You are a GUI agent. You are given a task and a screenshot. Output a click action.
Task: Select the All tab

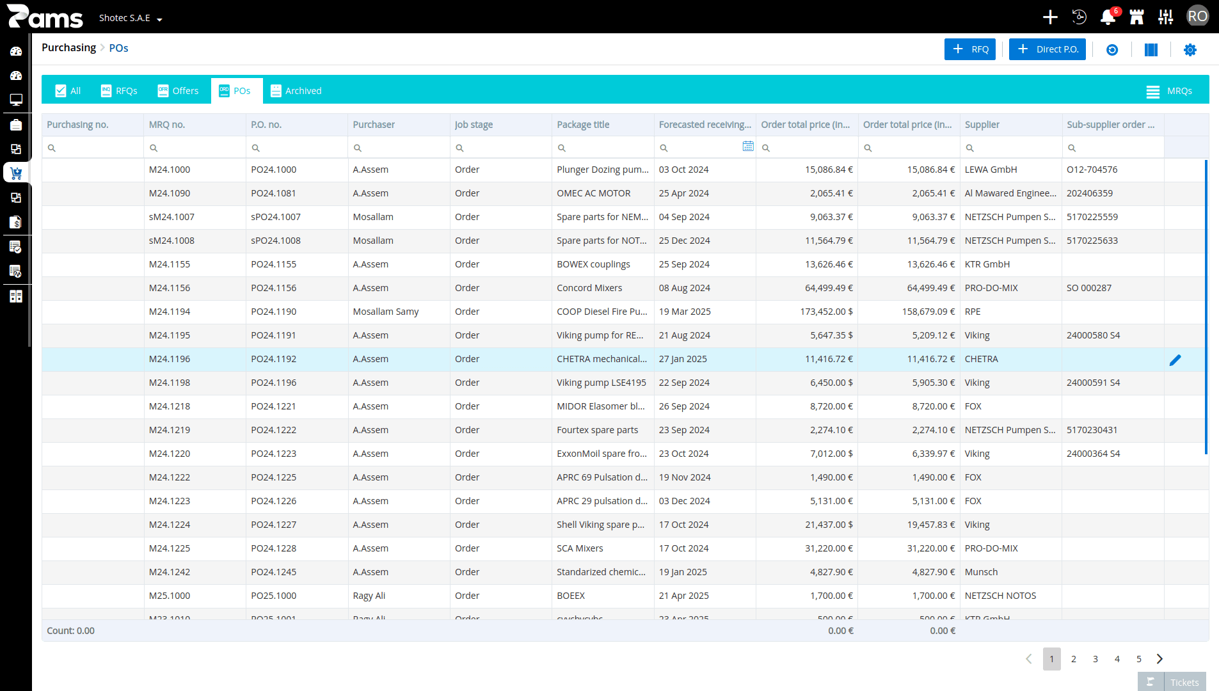(68, 91)
